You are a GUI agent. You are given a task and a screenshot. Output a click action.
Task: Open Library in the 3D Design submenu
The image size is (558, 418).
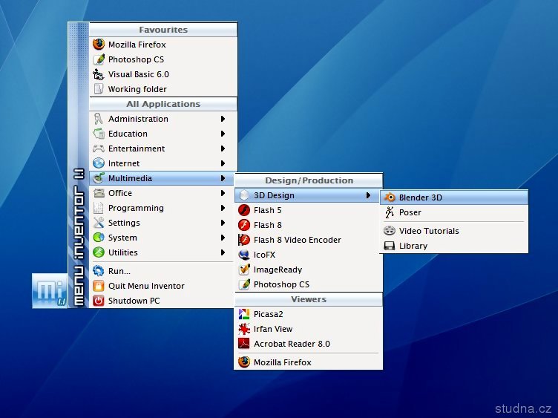[x=413, y=246]
